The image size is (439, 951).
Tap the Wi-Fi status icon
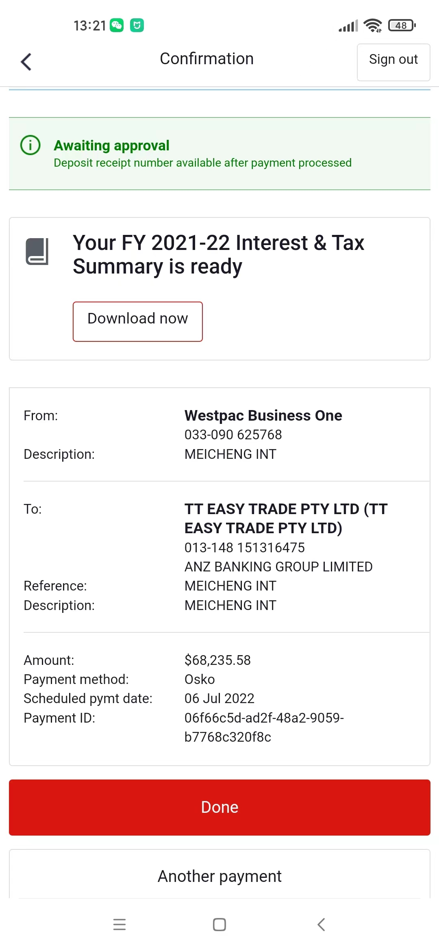tap(373, 26)
